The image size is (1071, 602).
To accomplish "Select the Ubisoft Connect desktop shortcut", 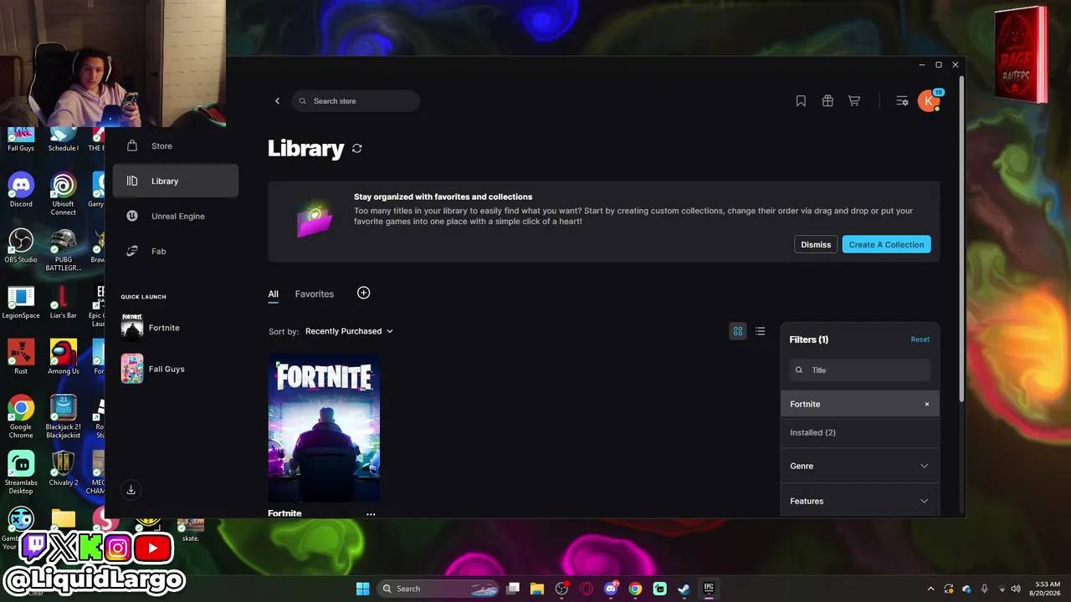I will 63,194.
